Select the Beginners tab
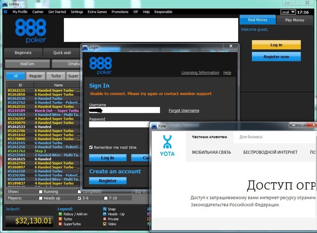Screen dimensions: 317x233 pyautogui.click(x=23, y=53)
